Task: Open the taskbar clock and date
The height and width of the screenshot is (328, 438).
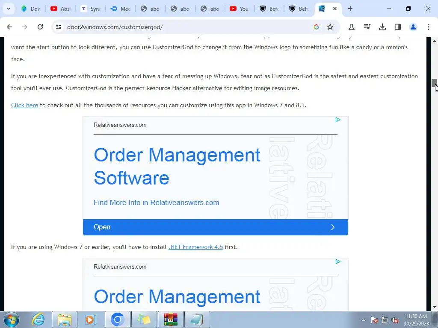Action: 416,320
